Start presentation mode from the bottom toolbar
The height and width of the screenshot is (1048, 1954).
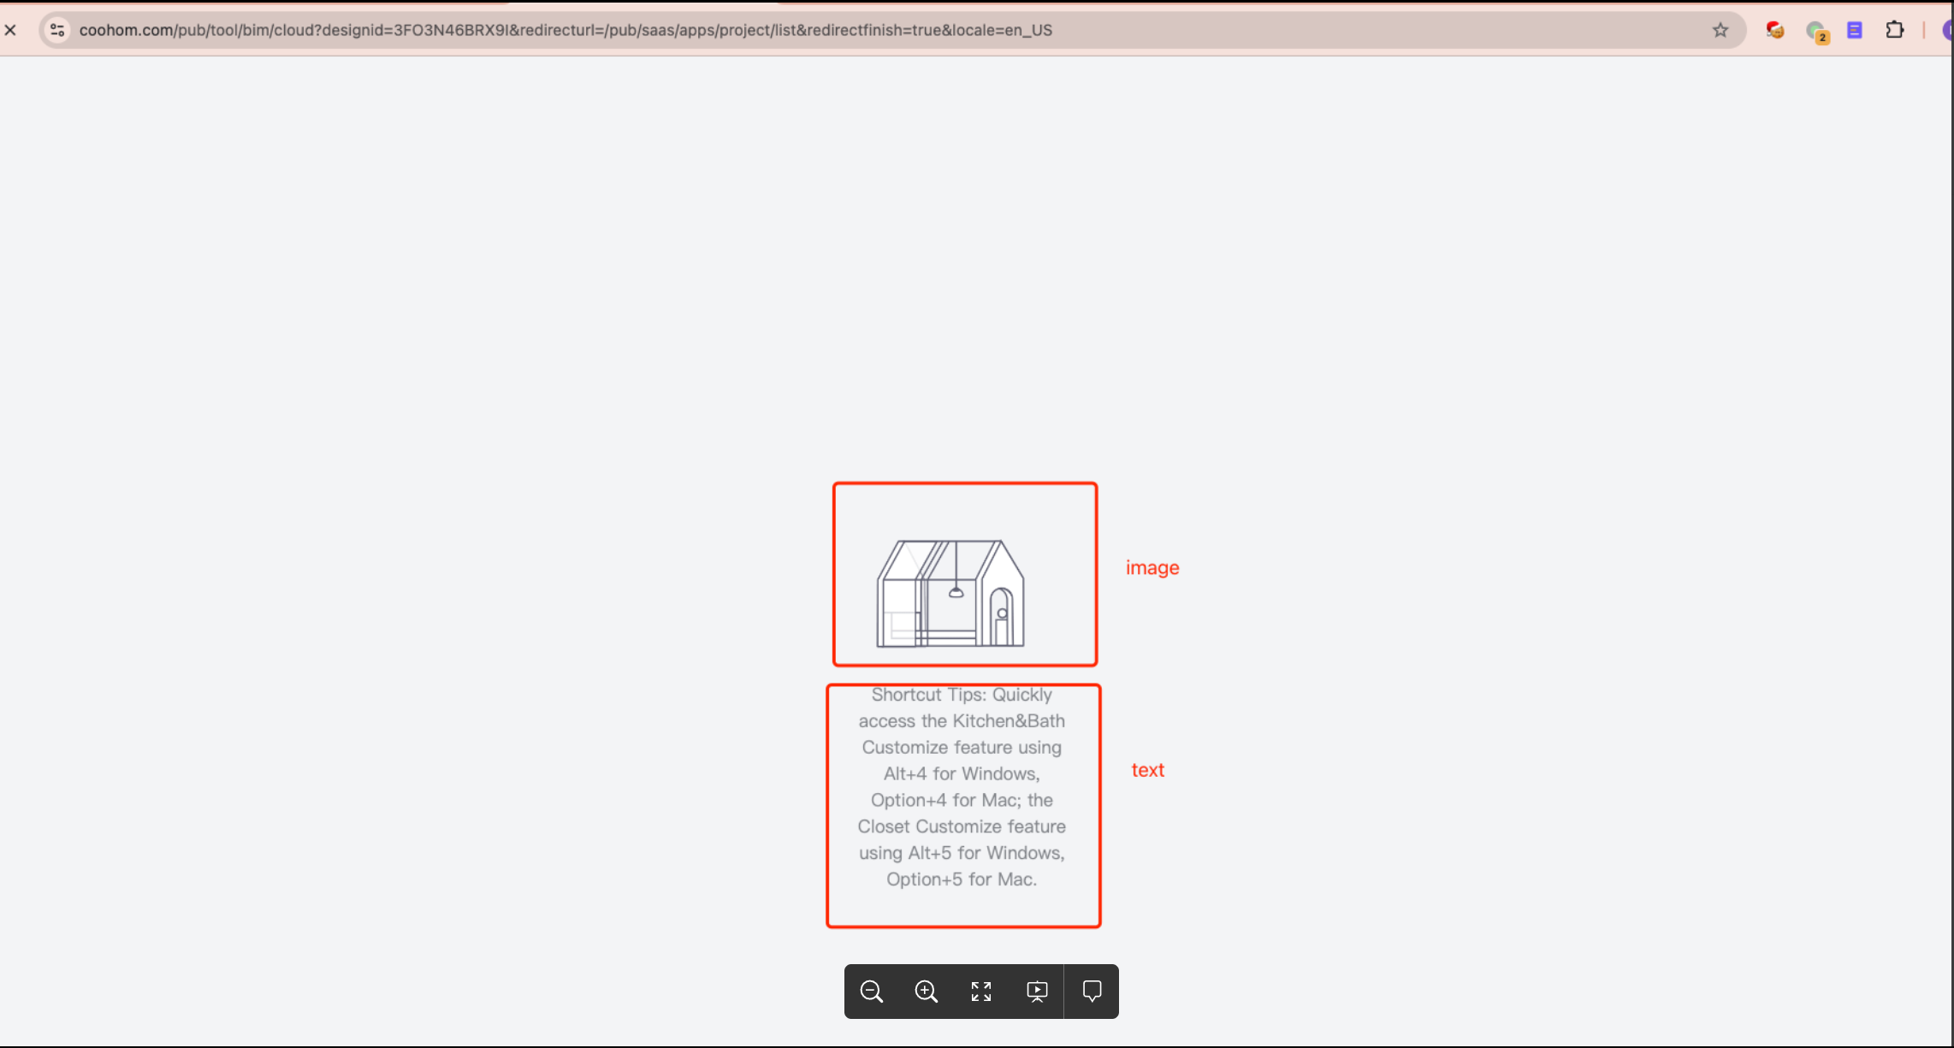[x=1037, y=992]
